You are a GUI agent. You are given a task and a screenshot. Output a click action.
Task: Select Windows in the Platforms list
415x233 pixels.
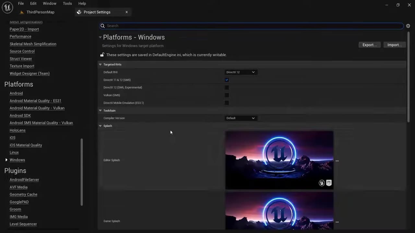(17, 160)
